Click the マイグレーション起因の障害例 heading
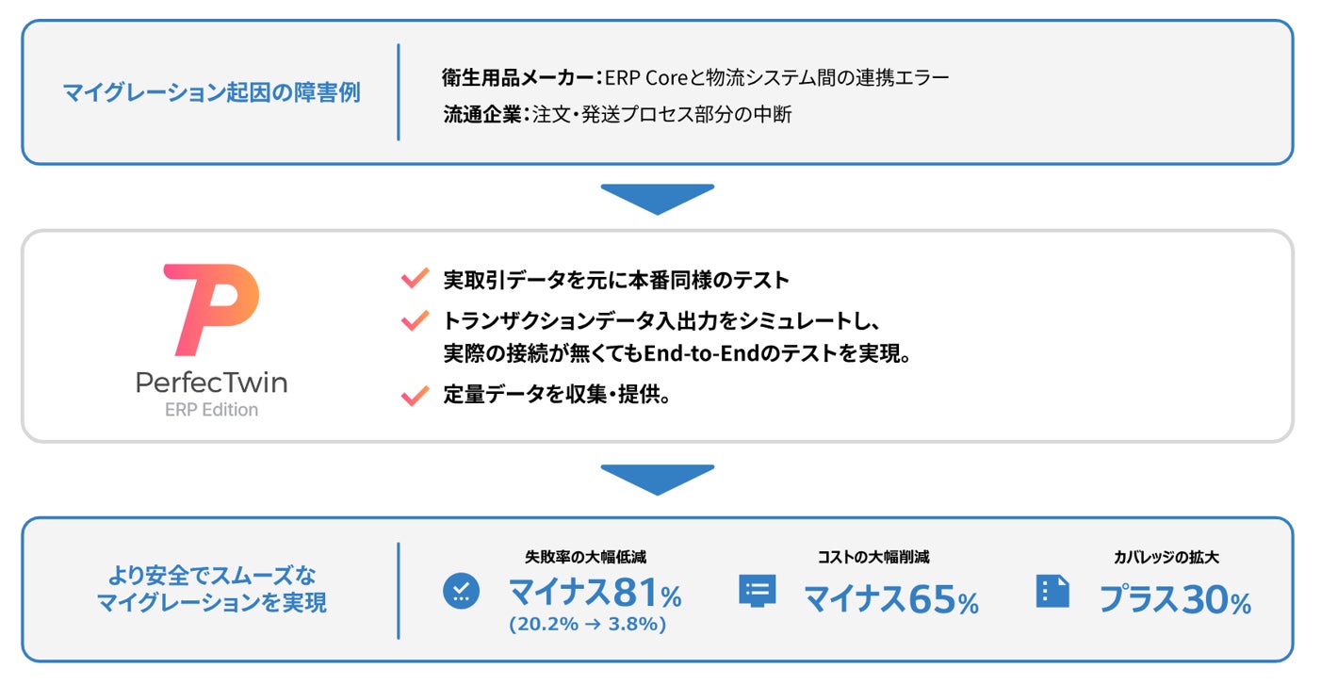Image resolution: width=1321 pixels, height=685 pixels. [x=211, y=92]
